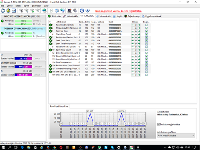Toggle the Start/Stop Count enable checkbox

147,34
